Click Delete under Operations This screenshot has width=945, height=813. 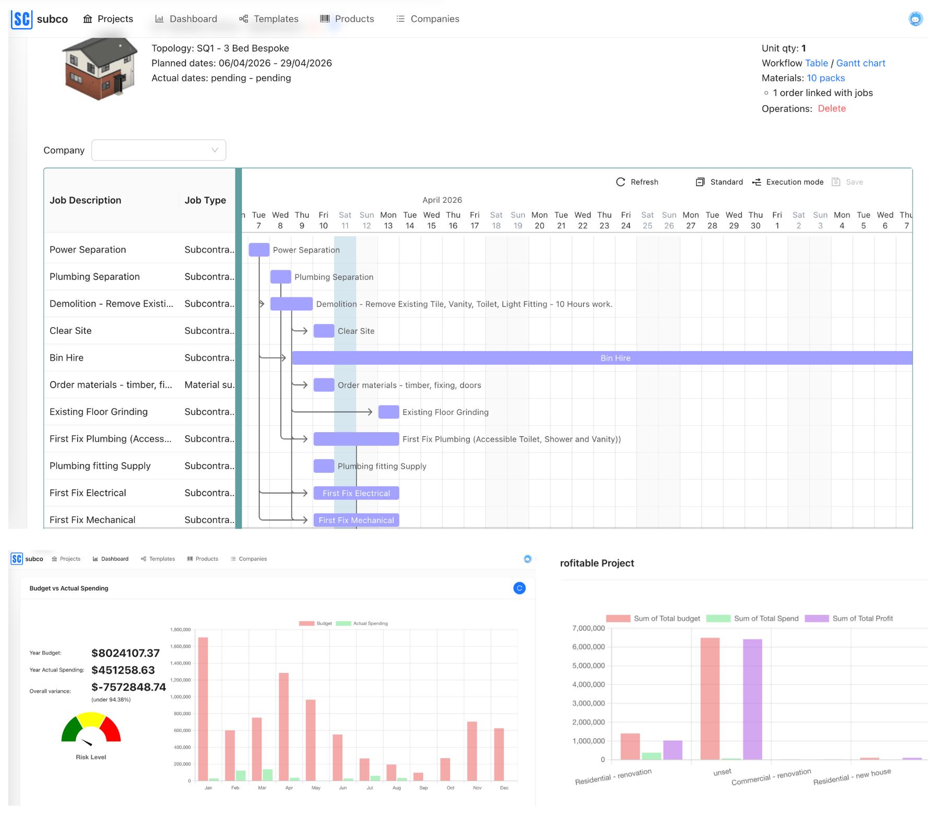tap(832, 109)
